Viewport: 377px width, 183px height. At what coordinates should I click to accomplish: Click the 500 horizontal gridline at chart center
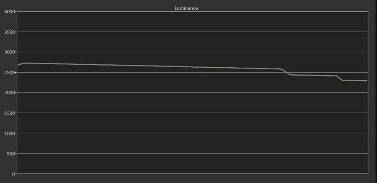(192, 153)
